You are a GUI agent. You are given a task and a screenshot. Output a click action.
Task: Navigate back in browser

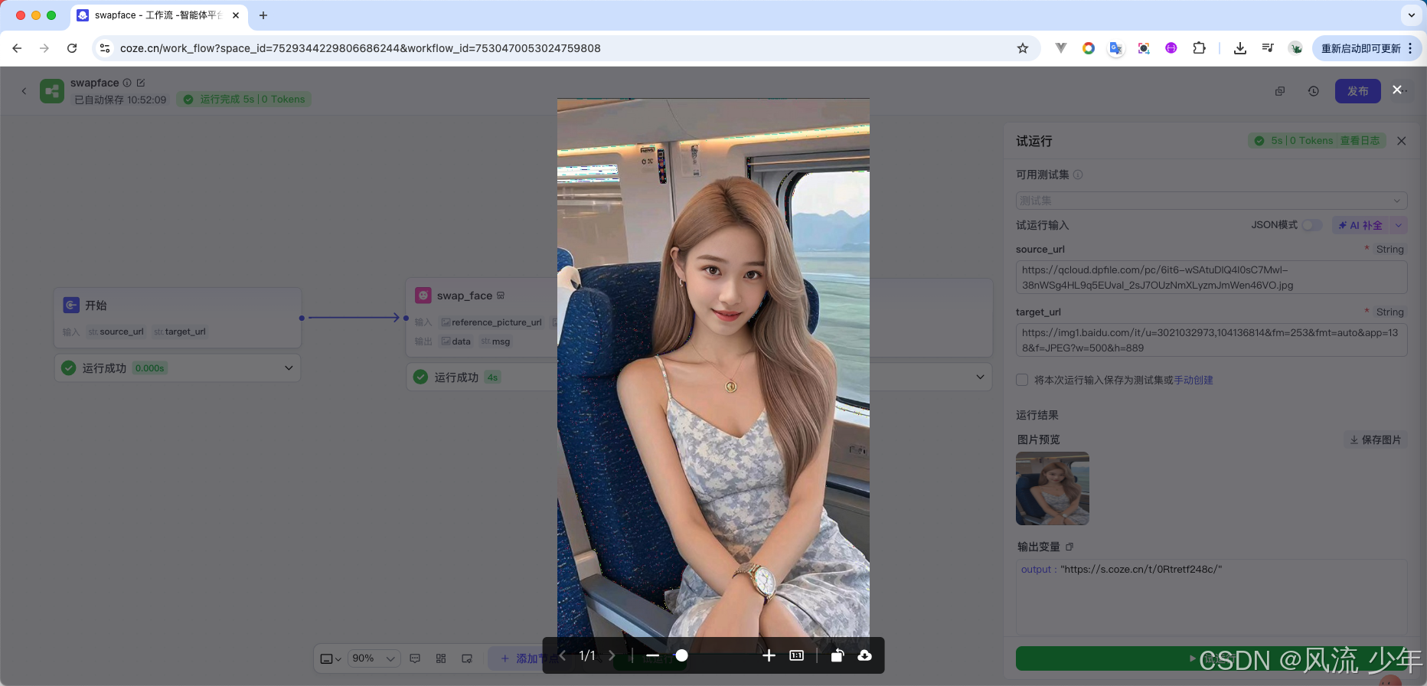tap(17, 48)
